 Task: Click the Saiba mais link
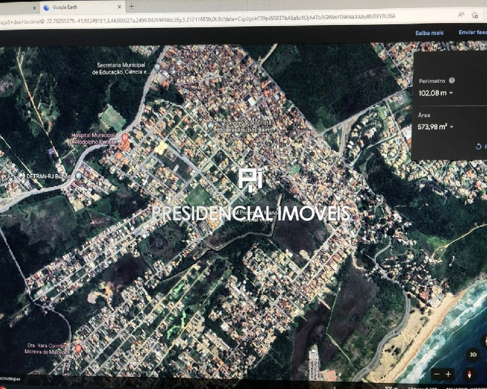point(429,33)
